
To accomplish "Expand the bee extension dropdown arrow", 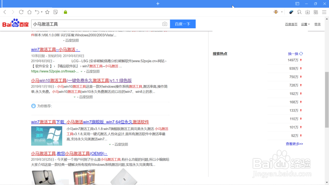I will click(282, 12).
